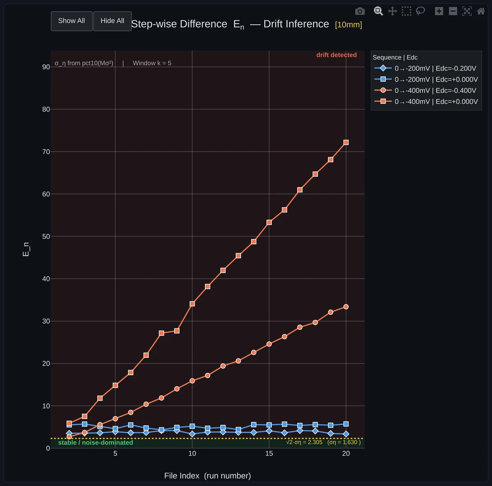Click the 'σ_η from pct10(Mo²)' annotation
This screenshot has width=492, height=486.
pyautogui.click(x=84, y=63)
